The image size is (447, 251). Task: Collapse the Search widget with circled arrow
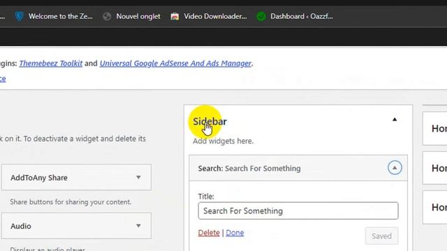[x=395, y=167]
